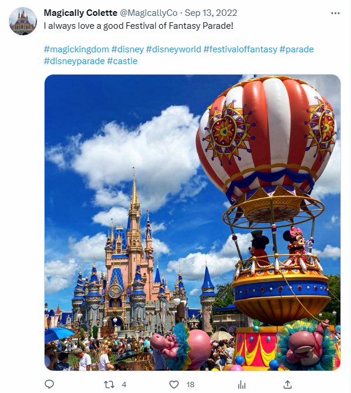
Task: Open the #parade hashtag link
Action: click(296, 49)
